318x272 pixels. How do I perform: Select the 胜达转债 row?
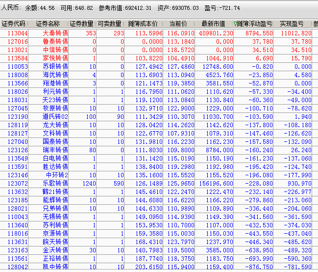coord(159,166)
